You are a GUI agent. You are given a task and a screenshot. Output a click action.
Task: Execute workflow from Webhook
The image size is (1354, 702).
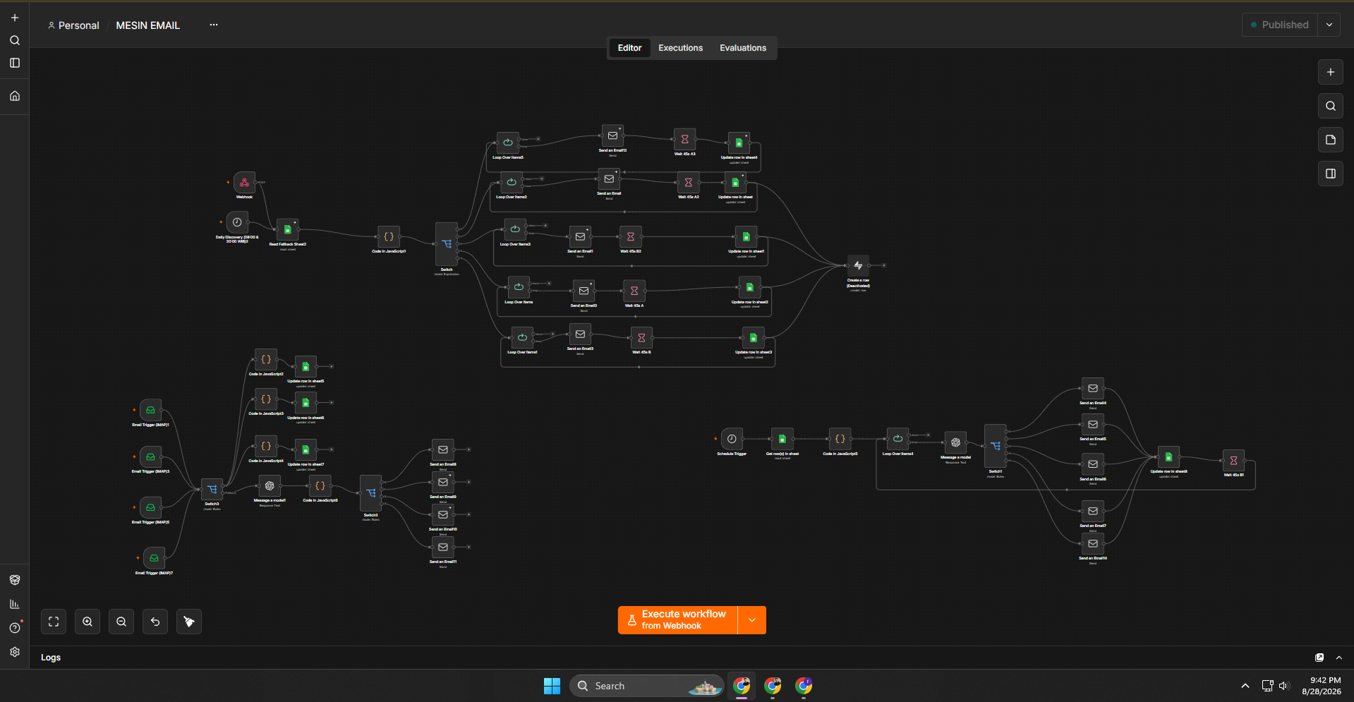click(x=677, y=620)
